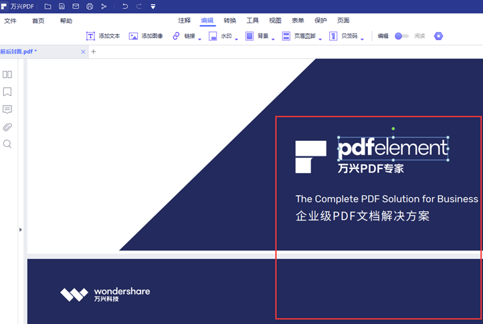Expand the left sidebar arrow
The width and height of the screenshot is (483, 324).
click(21, 230)
